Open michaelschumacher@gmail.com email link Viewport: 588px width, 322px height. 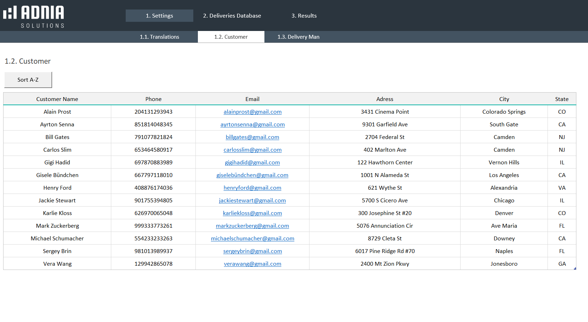click(x=252, y=239)
